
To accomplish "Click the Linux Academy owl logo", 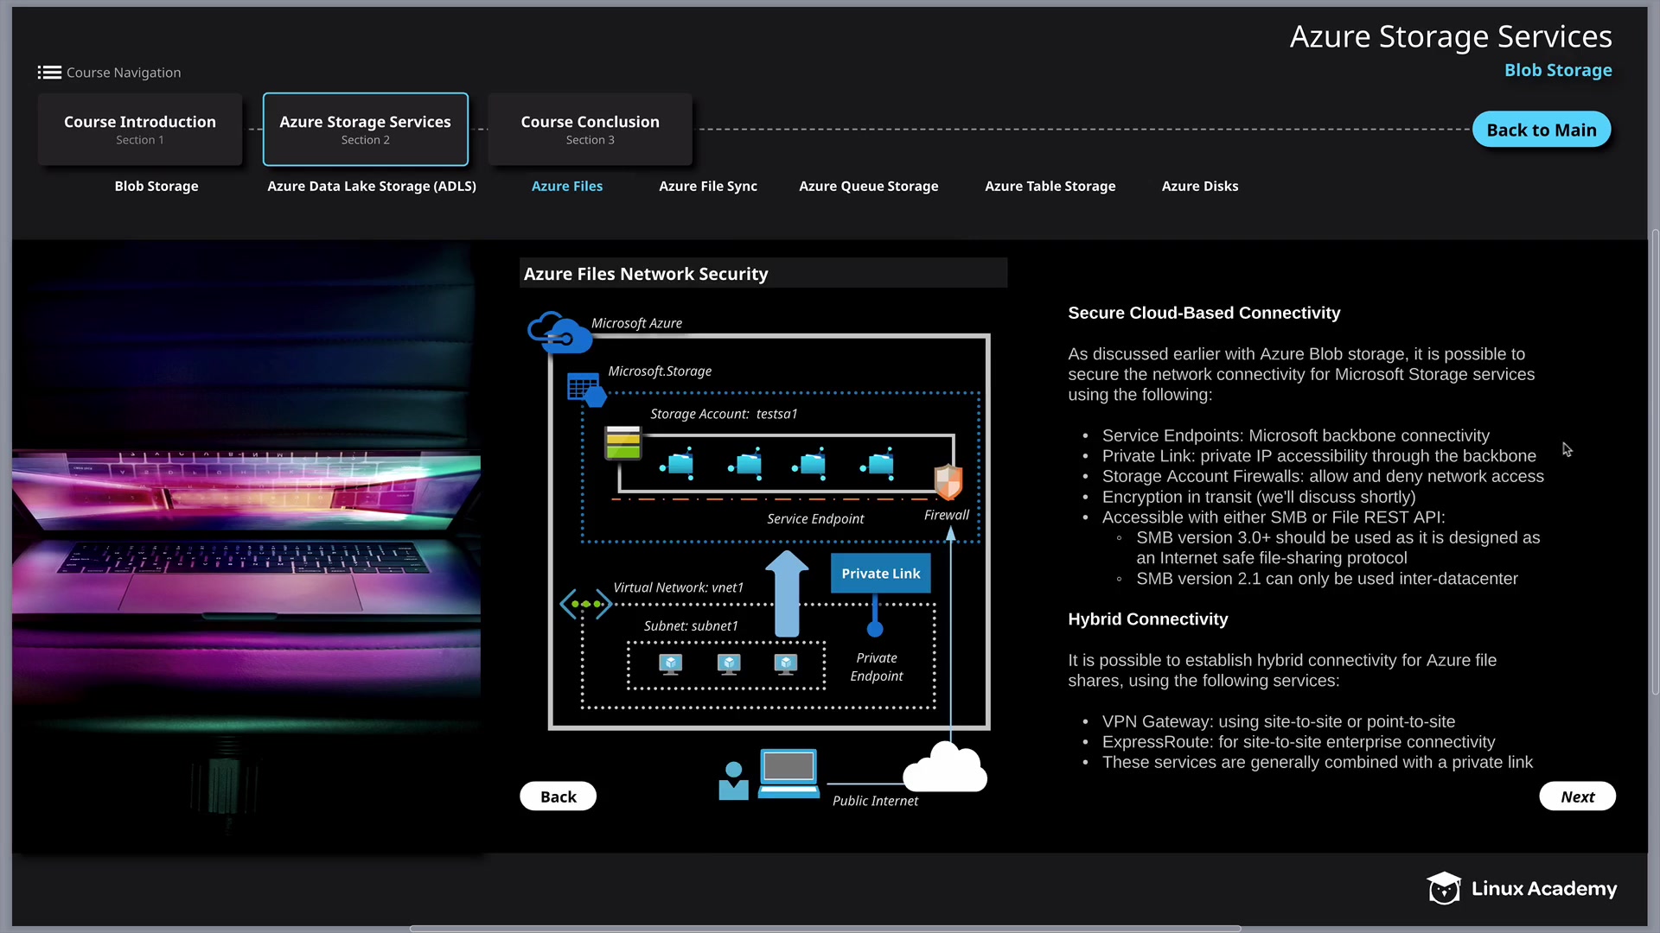I will pyautogui.click(x=1443, y=888).
